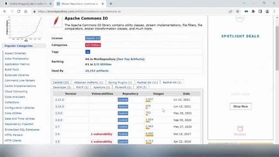Click the site lock icon in address bar

click(x=34, y=11)
